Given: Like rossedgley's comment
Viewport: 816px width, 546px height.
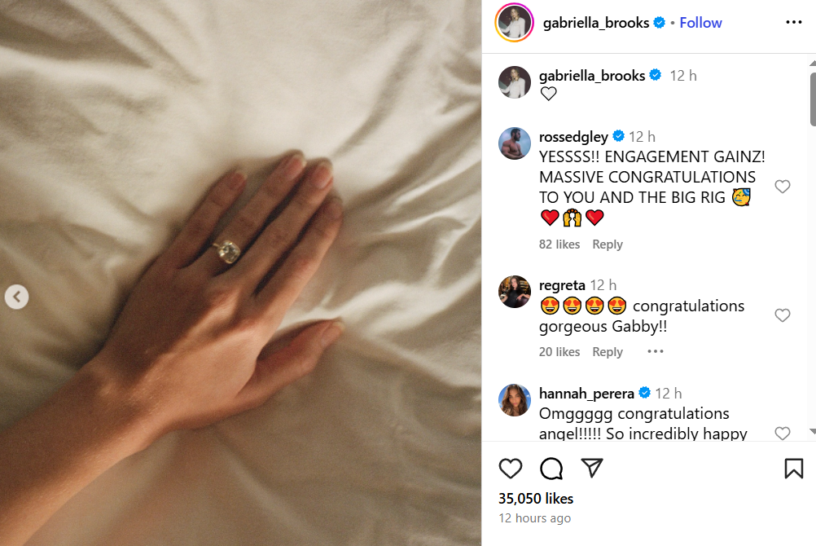Looking at the screenshot, I should [x=782, y=187].
